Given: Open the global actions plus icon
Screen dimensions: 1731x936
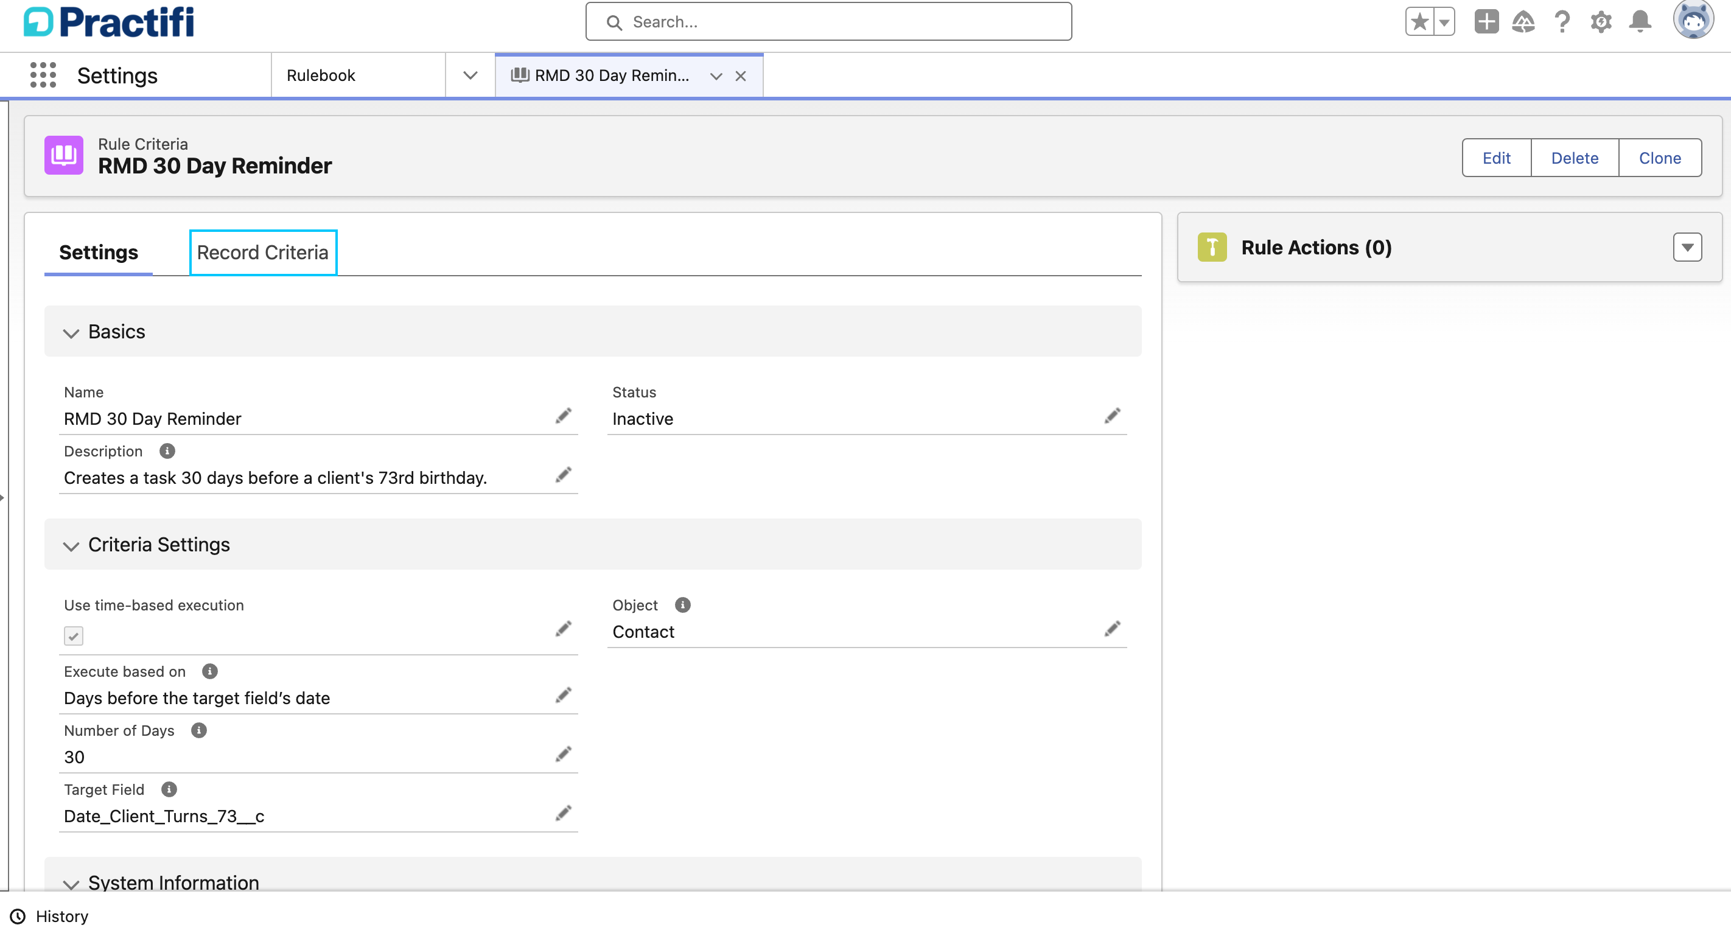Looking at the screenshot, I should 1486,22.
